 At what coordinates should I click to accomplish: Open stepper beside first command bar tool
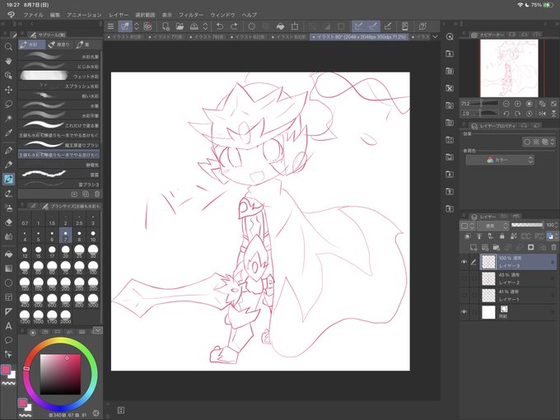[x=136, y=26]
